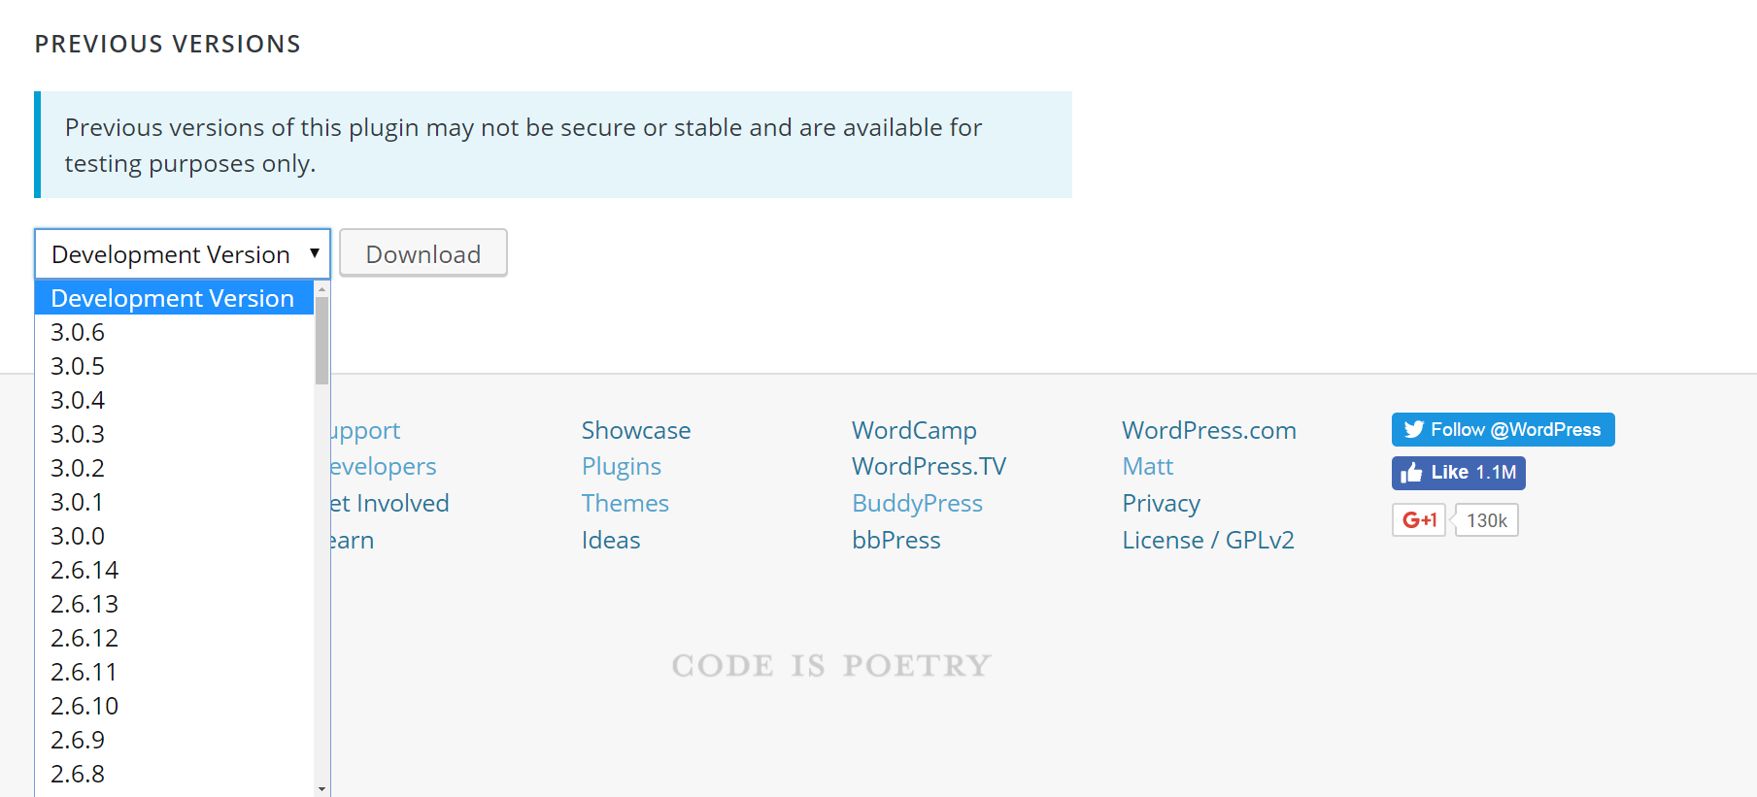The width and height of the screenshot is (1757, 797).
Task: Pick version 3.0.1 from list
Action: (x=175, y=502)
